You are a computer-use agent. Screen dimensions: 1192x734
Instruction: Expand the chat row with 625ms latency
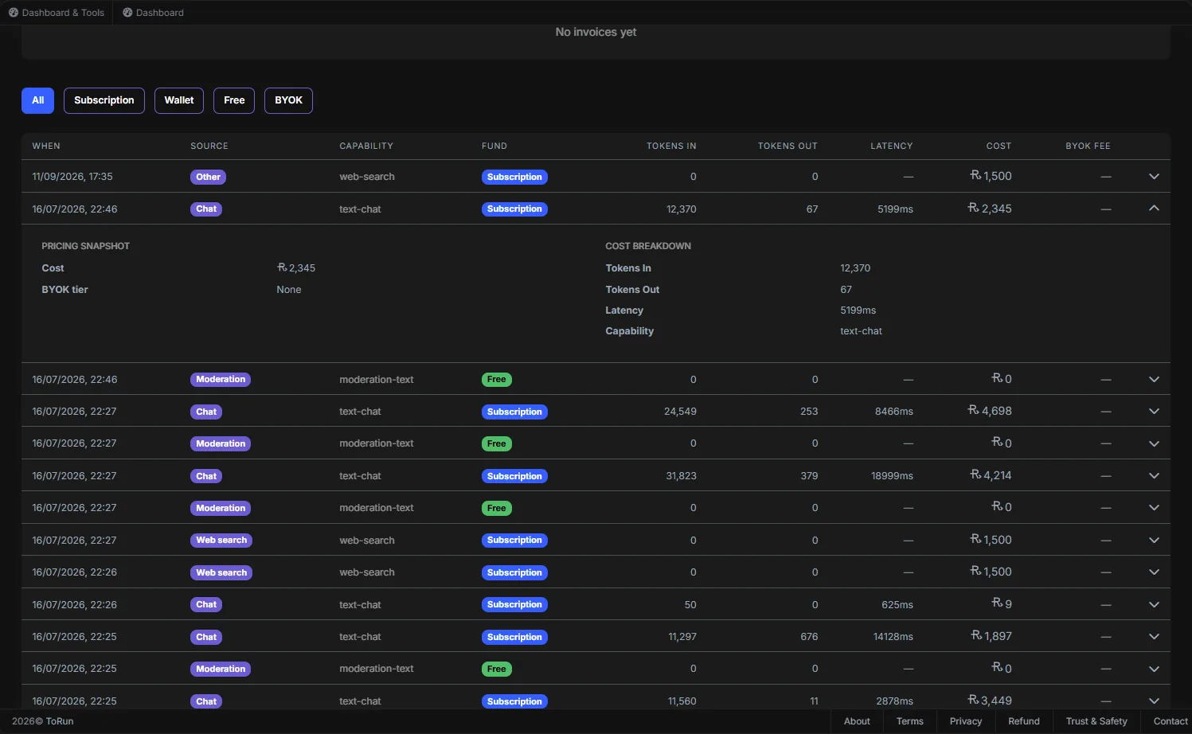point(1154,605)
